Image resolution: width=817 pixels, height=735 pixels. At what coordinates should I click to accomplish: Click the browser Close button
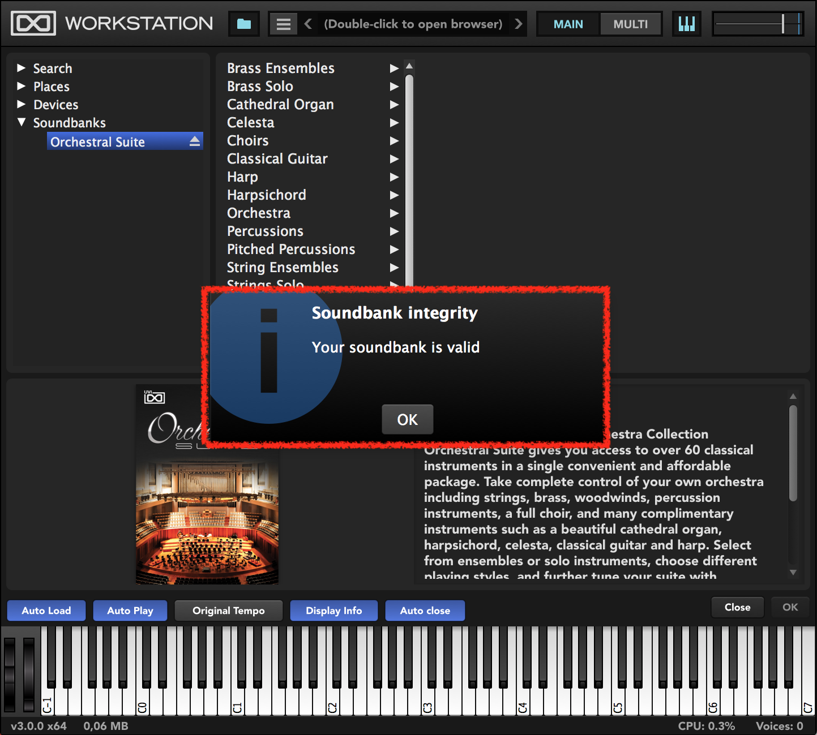737,607
